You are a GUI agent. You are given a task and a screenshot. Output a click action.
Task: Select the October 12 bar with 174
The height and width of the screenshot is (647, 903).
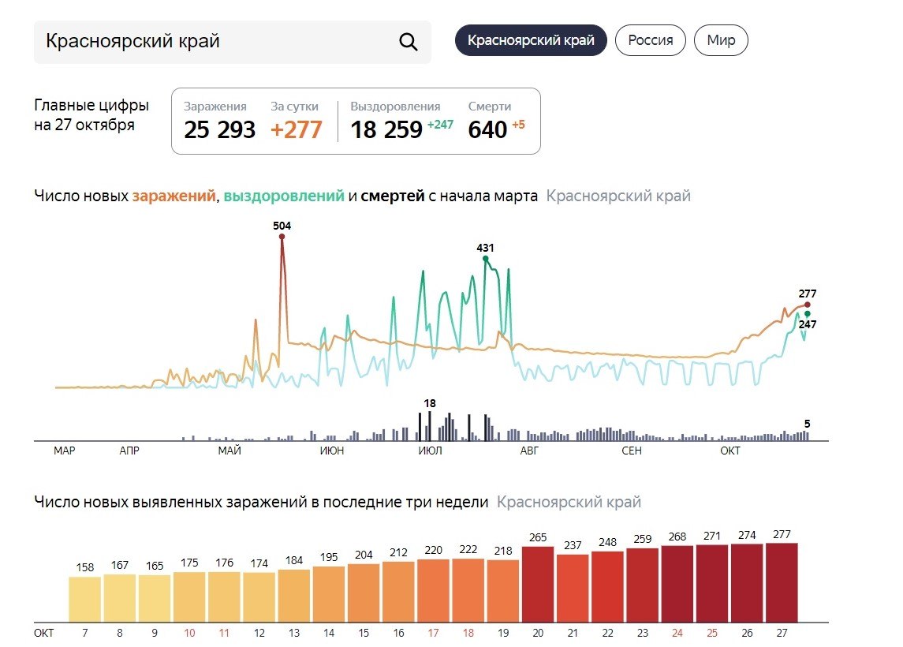pyautogui.click(x=259, y=597)
